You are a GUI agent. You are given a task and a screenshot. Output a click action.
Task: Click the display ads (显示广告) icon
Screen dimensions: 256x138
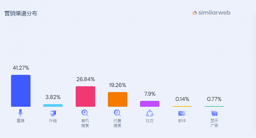point(214,113)
